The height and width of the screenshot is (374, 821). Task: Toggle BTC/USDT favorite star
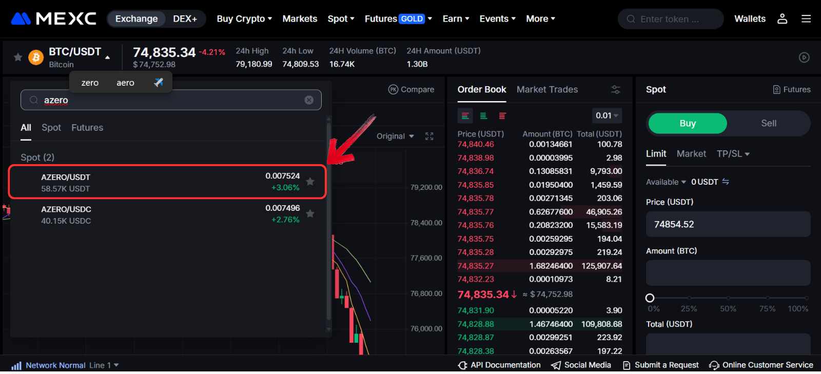point(18,57)
